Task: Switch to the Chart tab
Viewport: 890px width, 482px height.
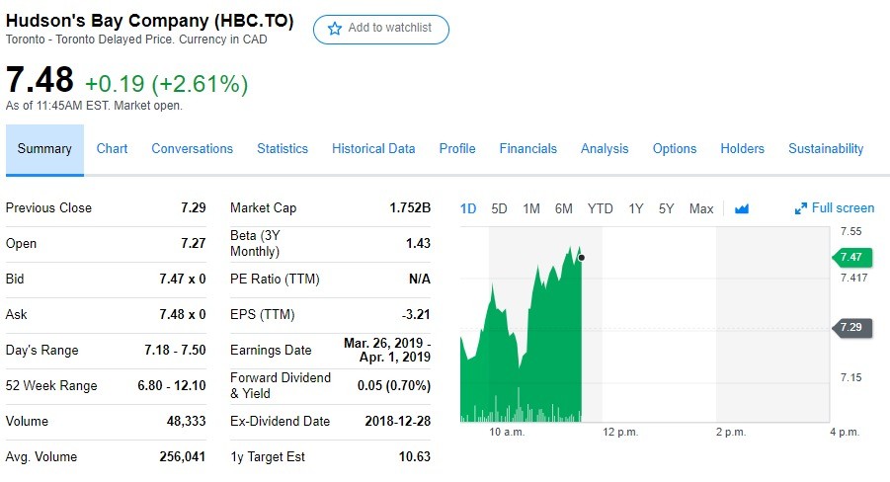Action: click(112, 149)
